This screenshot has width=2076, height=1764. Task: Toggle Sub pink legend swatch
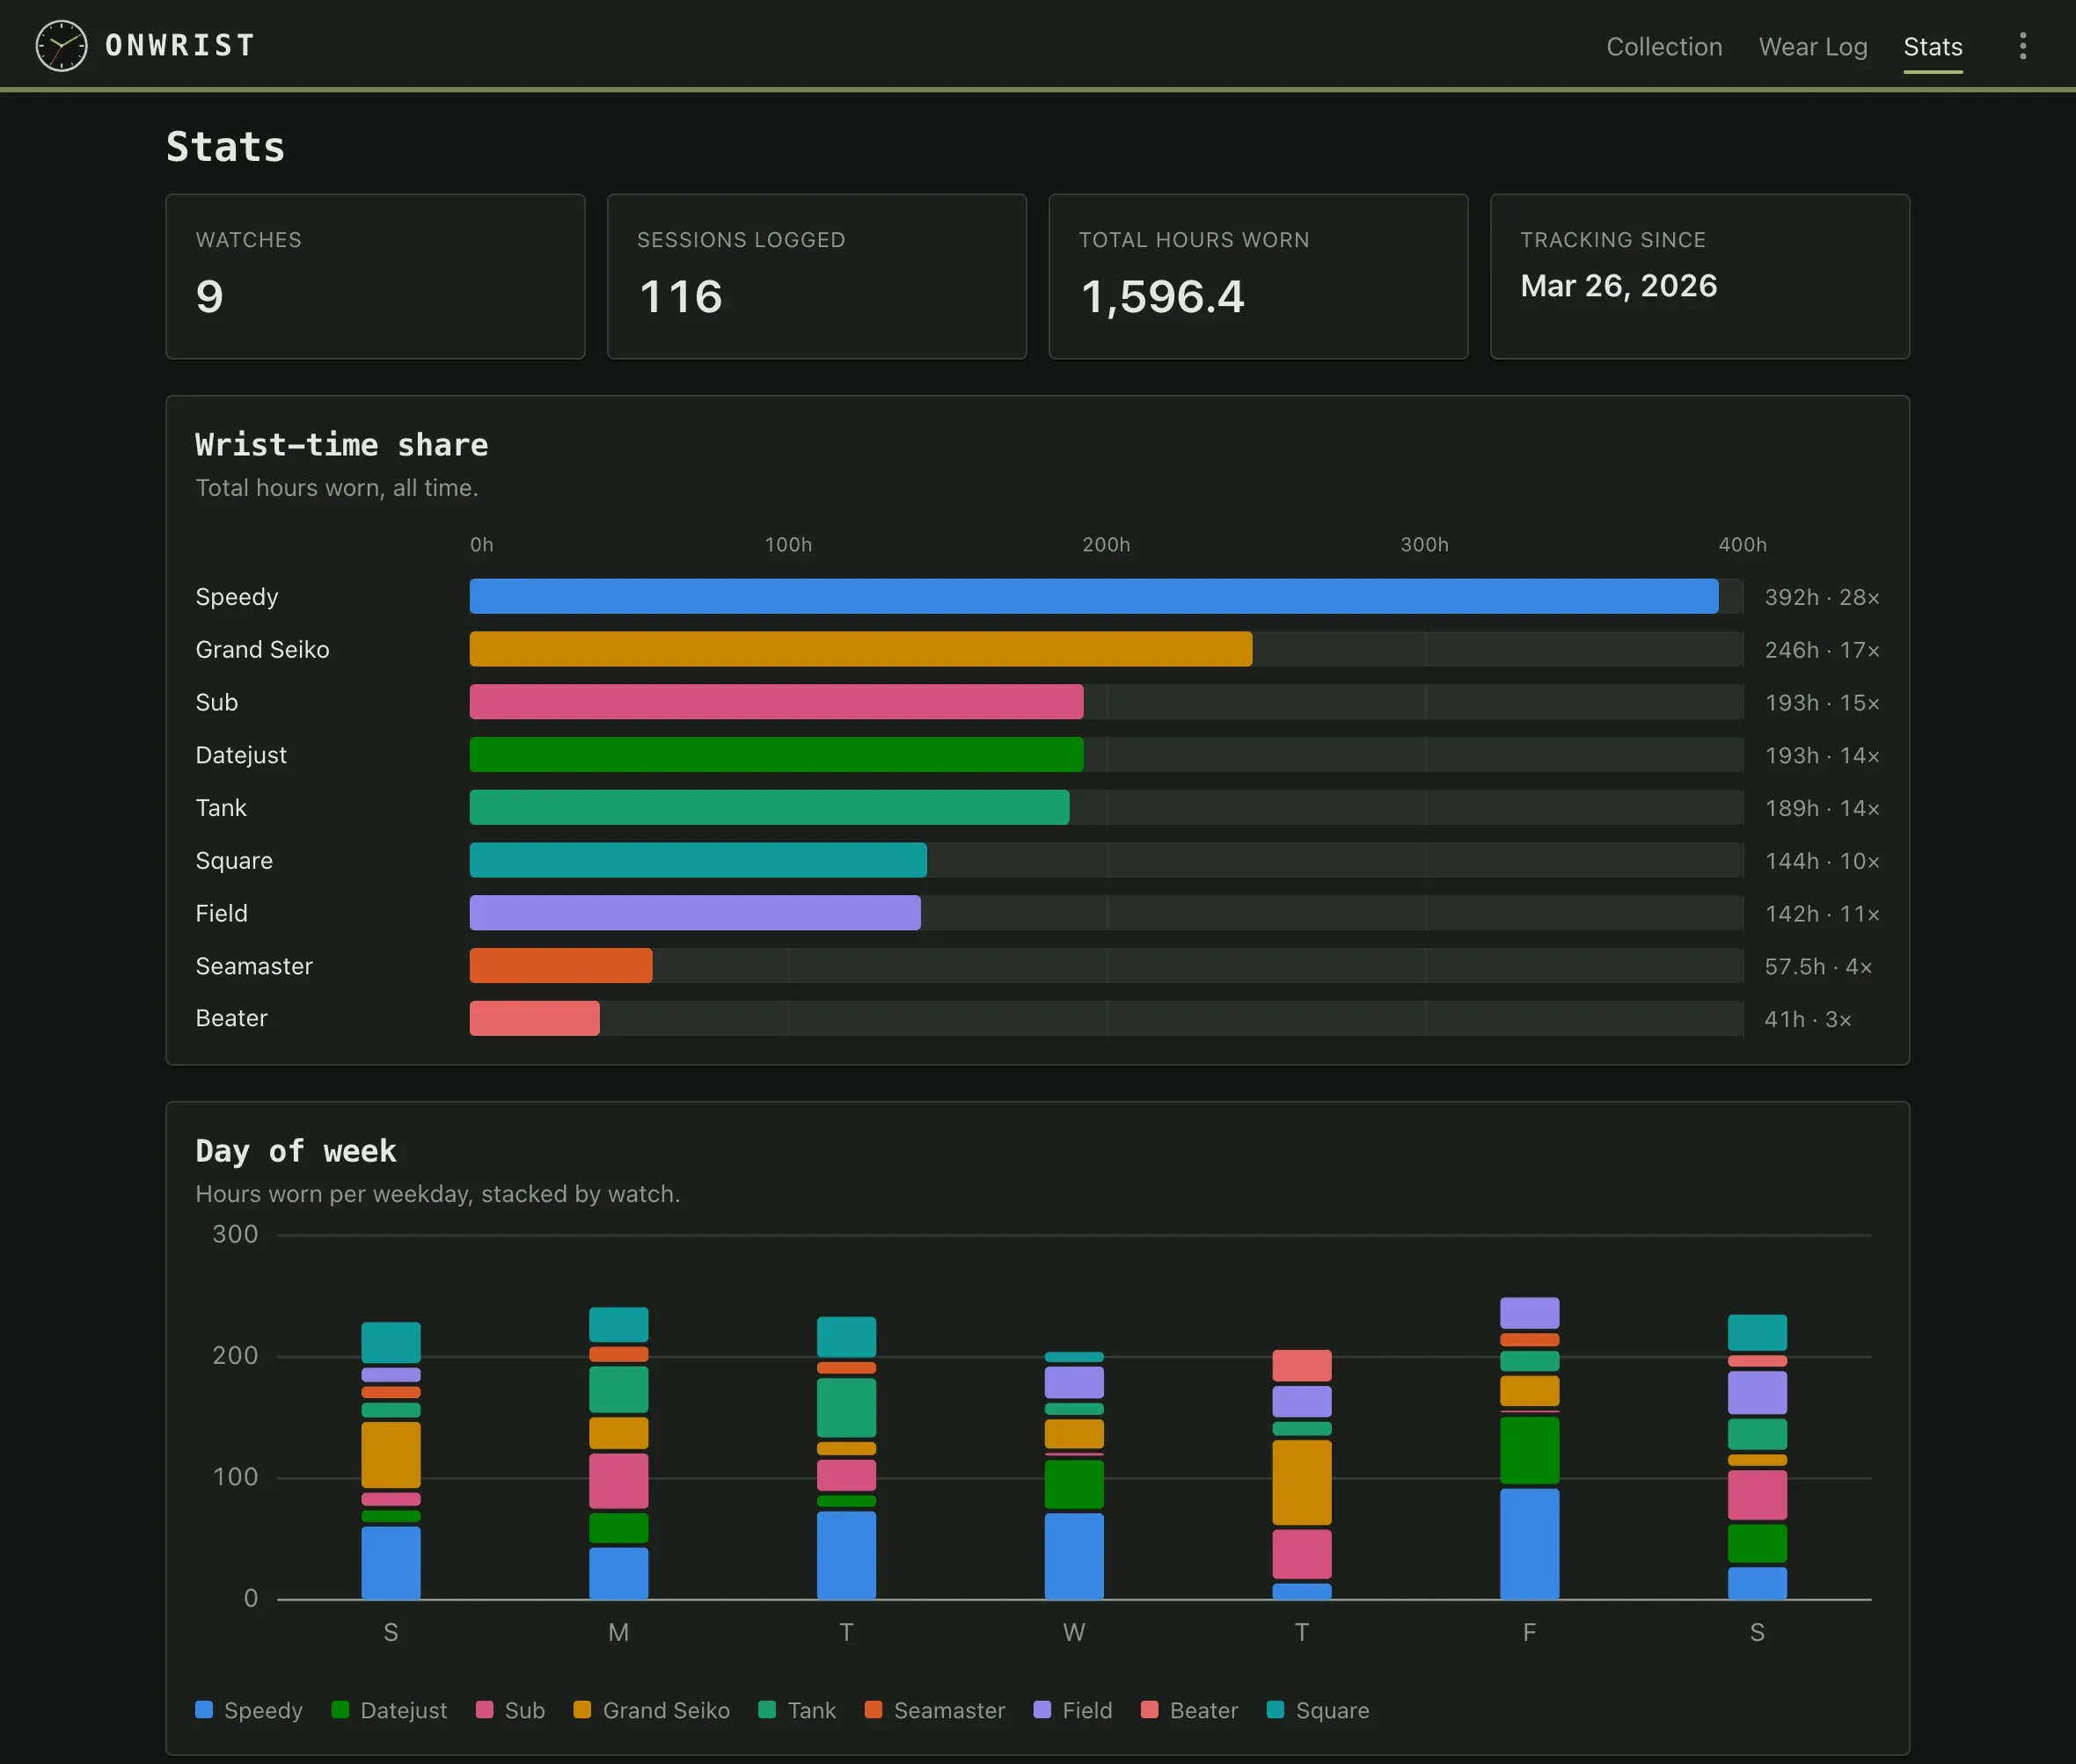(484, 1709)
